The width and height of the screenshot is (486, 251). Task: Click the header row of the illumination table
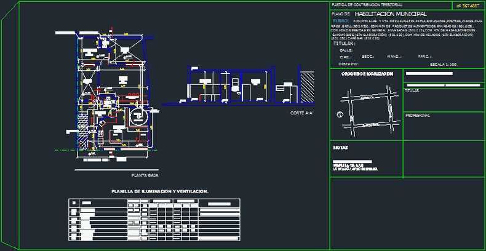click(x=154, y=202)
